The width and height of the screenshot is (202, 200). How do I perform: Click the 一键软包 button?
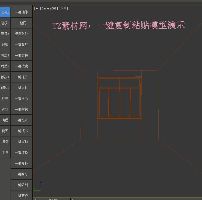(x=21, y=109)
